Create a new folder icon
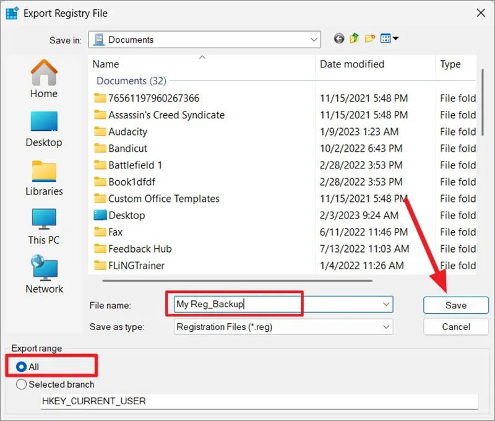Image resolution: width=495 pixels, height=421 pixels. (x=369, y=38)
